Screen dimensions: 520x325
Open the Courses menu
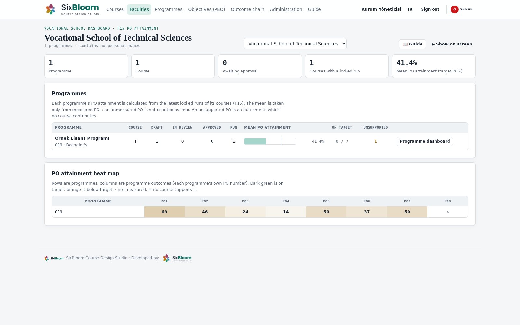point(115,9)
